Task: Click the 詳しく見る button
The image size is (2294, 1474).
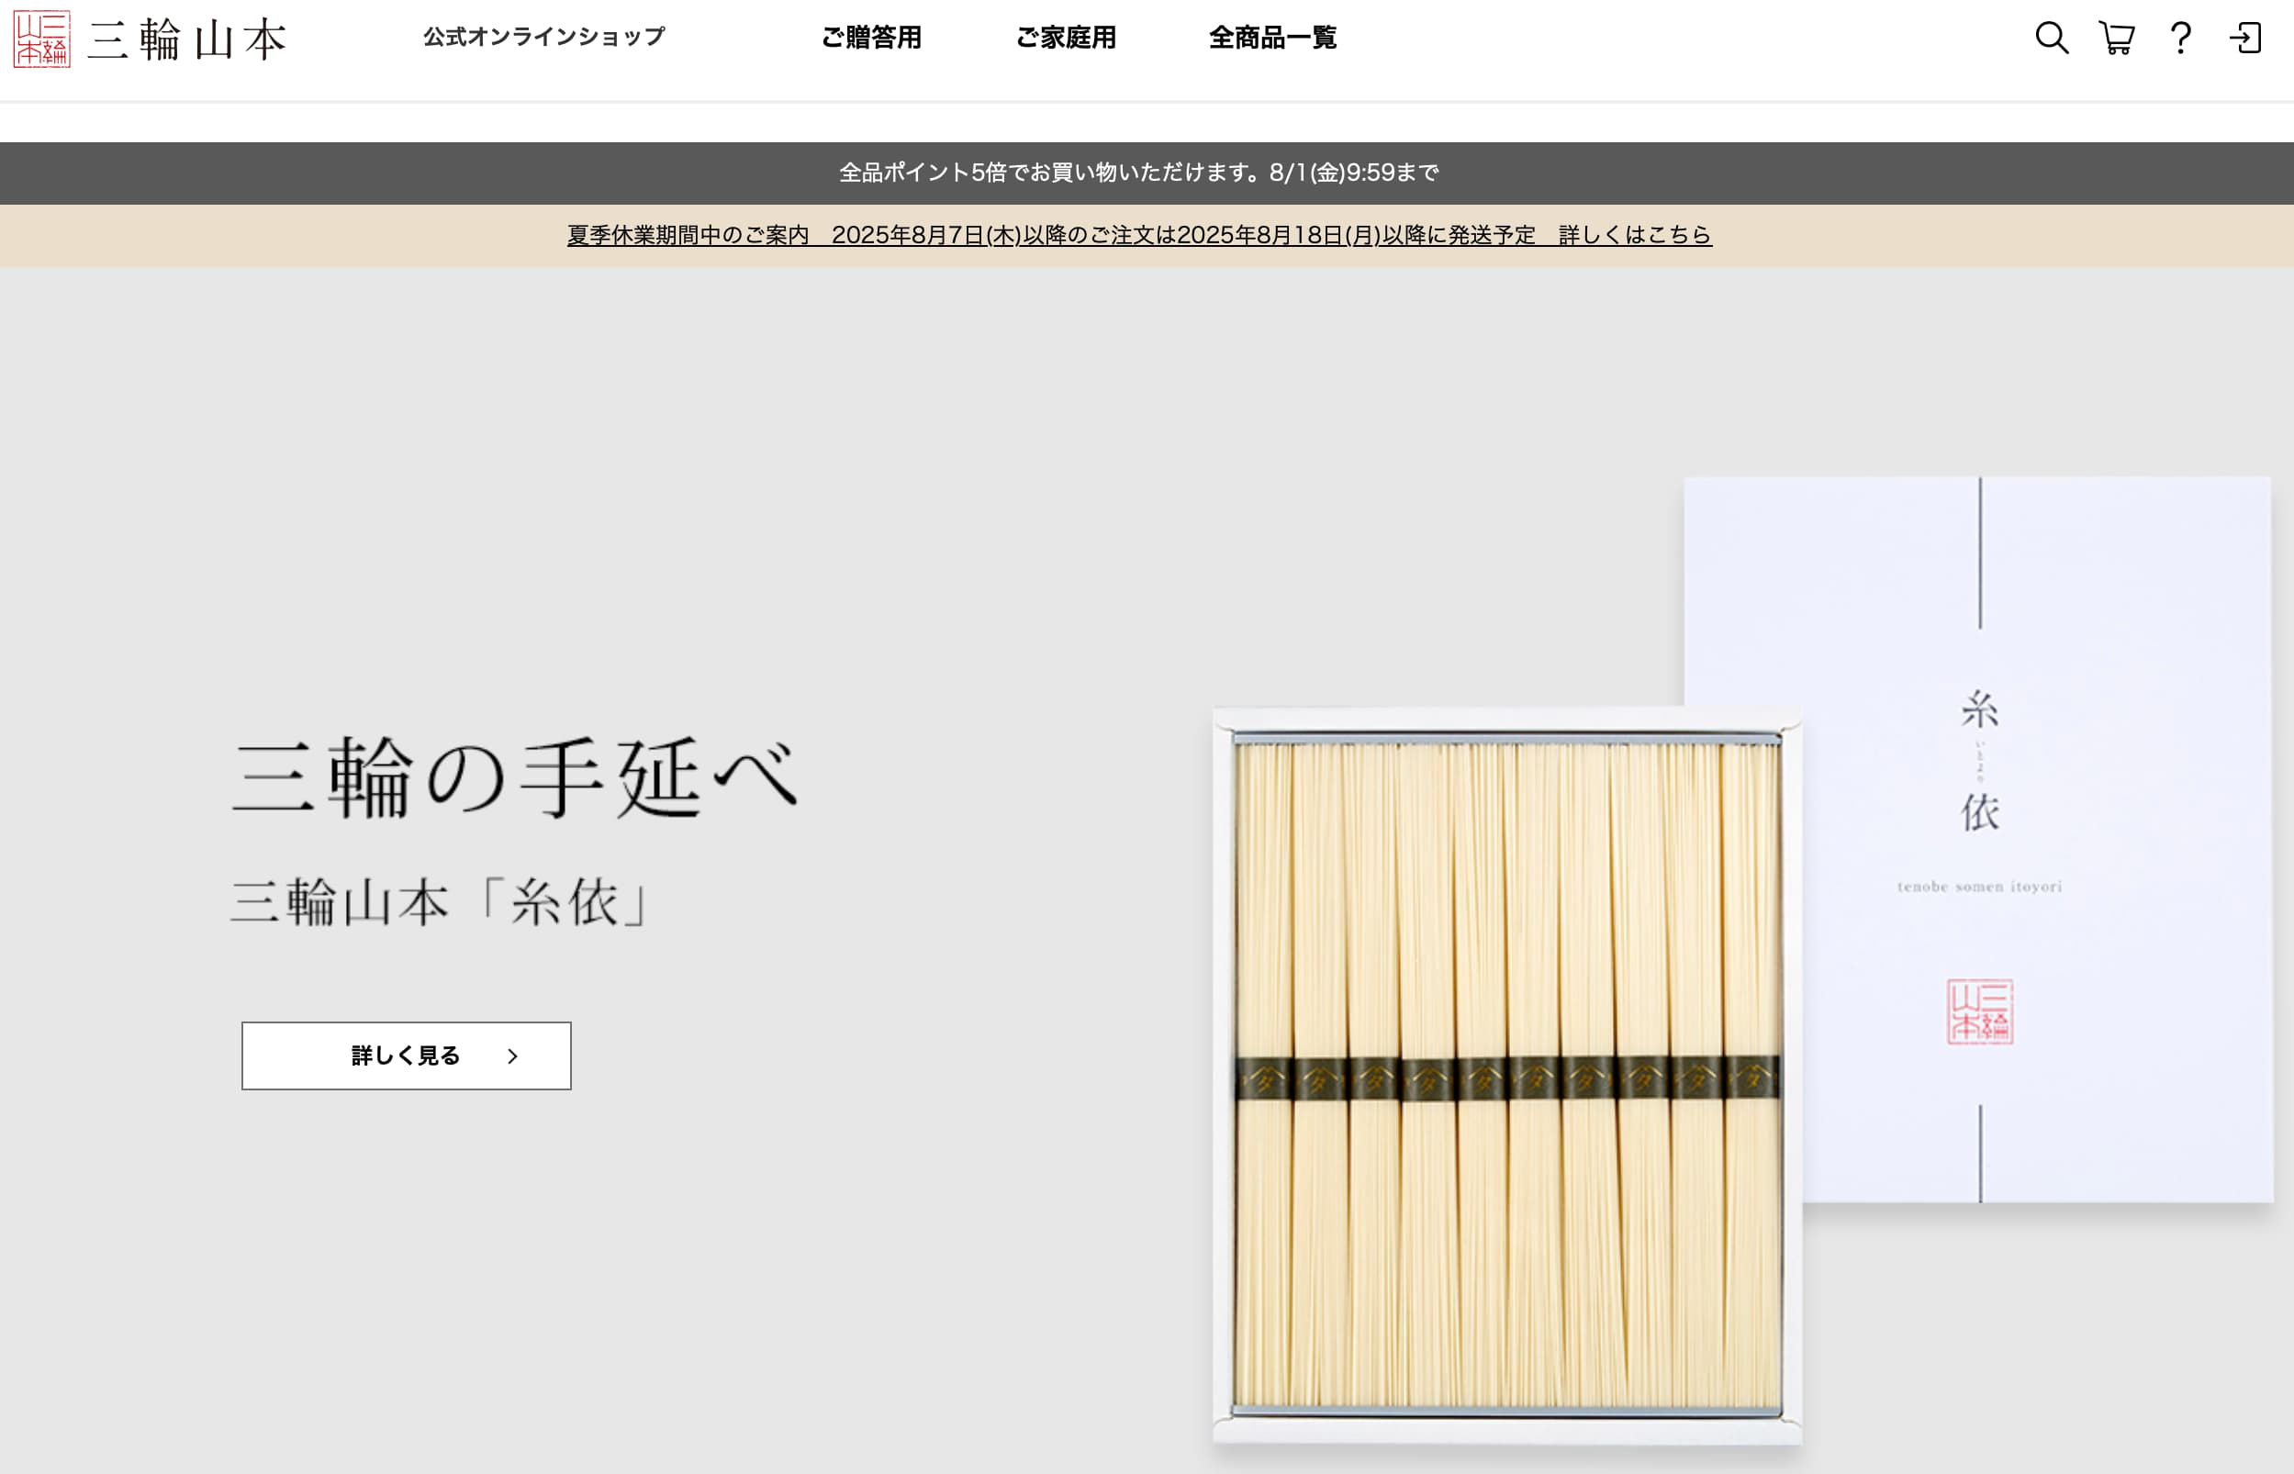Action: pos(406,1055)
